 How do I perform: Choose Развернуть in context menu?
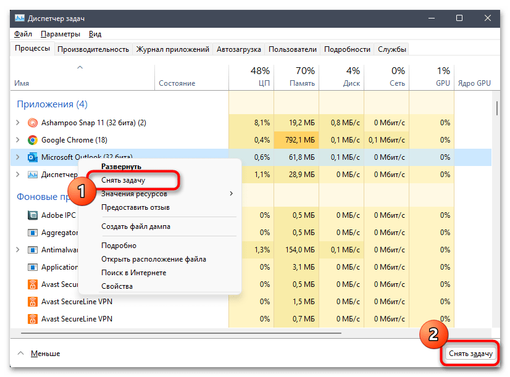click(121, 167)
